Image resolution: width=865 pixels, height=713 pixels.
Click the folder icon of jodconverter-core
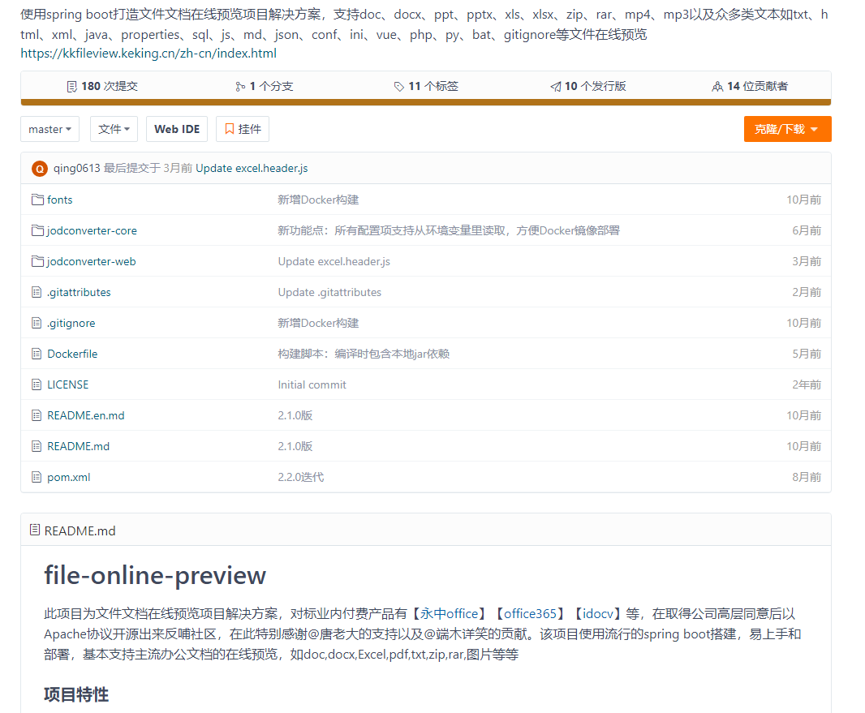(x=37, y=230)
